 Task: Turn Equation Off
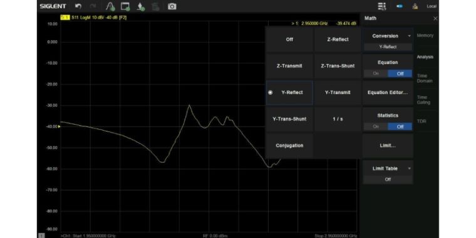[400, 73]
